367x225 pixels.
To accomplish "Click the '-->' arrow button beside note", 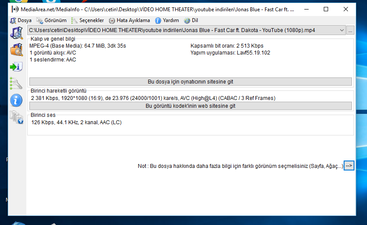I will pyautogui.click(x=349, y=166).
